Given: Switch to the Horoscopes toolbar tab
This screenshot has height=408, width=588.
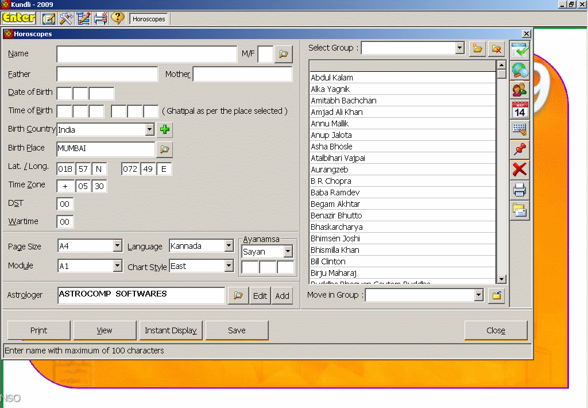Looking at the screenshot, I should pos(149,19).
